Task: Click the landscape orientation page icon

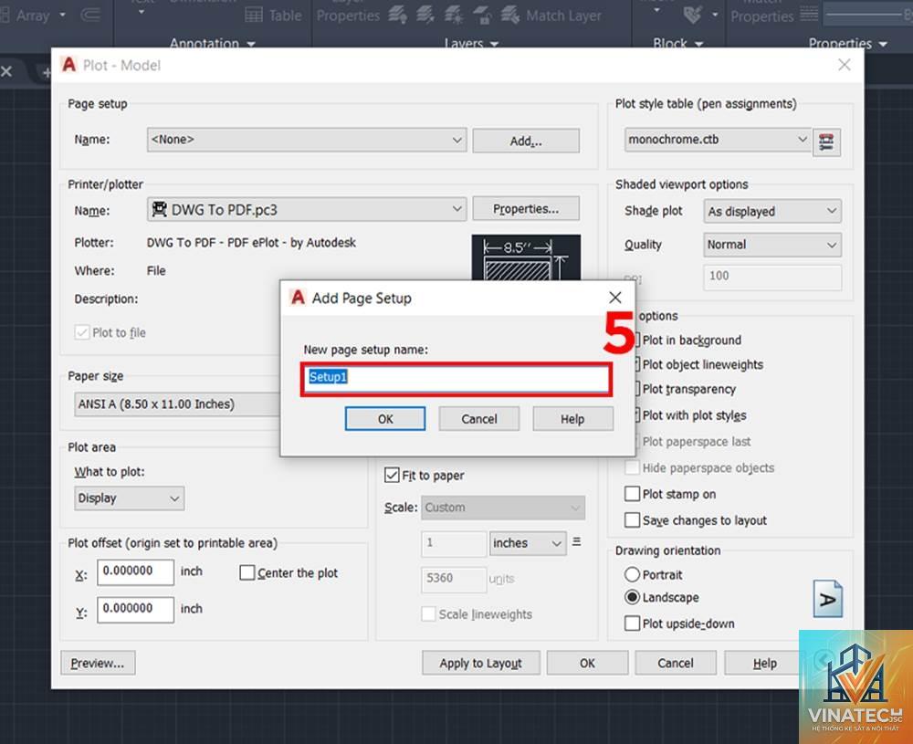Action: click(x=827, y=599)
